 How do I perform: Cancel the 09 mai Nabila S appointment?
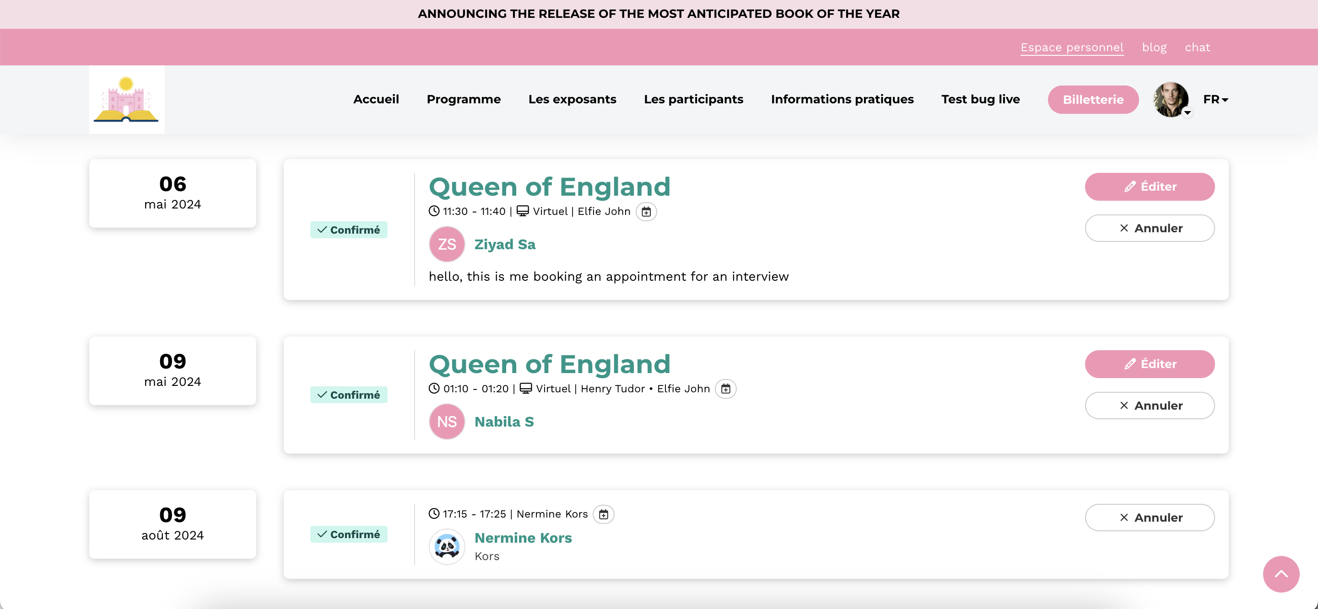(1150, 406)
